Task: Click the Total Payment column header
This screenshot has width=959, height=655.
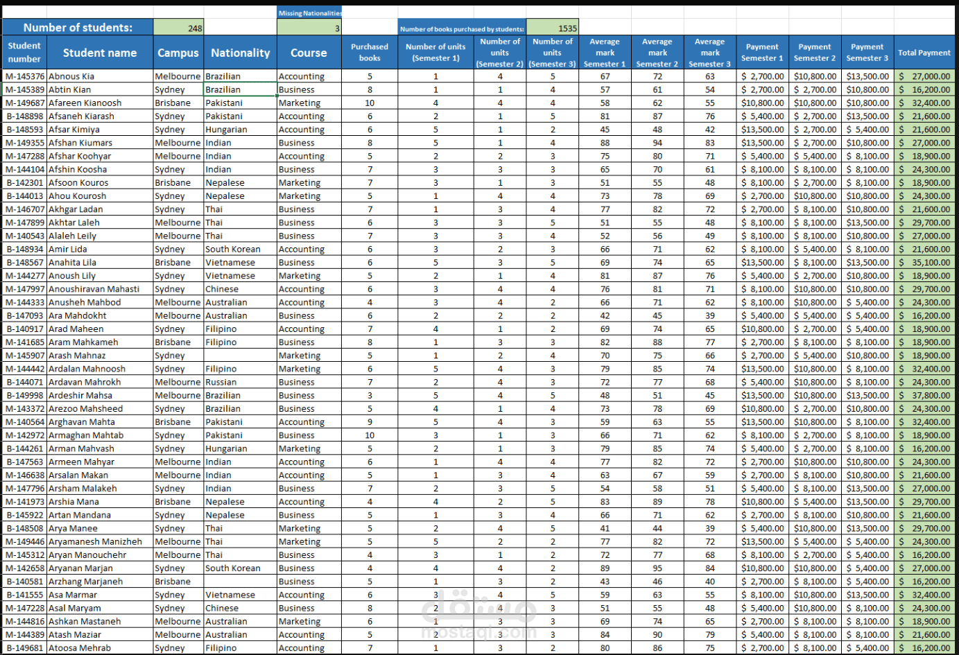Action: 926,53
